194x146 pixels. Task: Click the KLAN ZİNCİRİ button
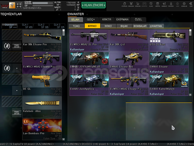[x=94, y=5]
